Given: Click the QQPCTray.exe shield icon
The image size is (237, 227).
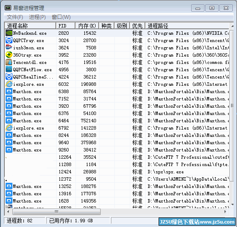Looking at the screenshot, I should (x=9, y=40).
